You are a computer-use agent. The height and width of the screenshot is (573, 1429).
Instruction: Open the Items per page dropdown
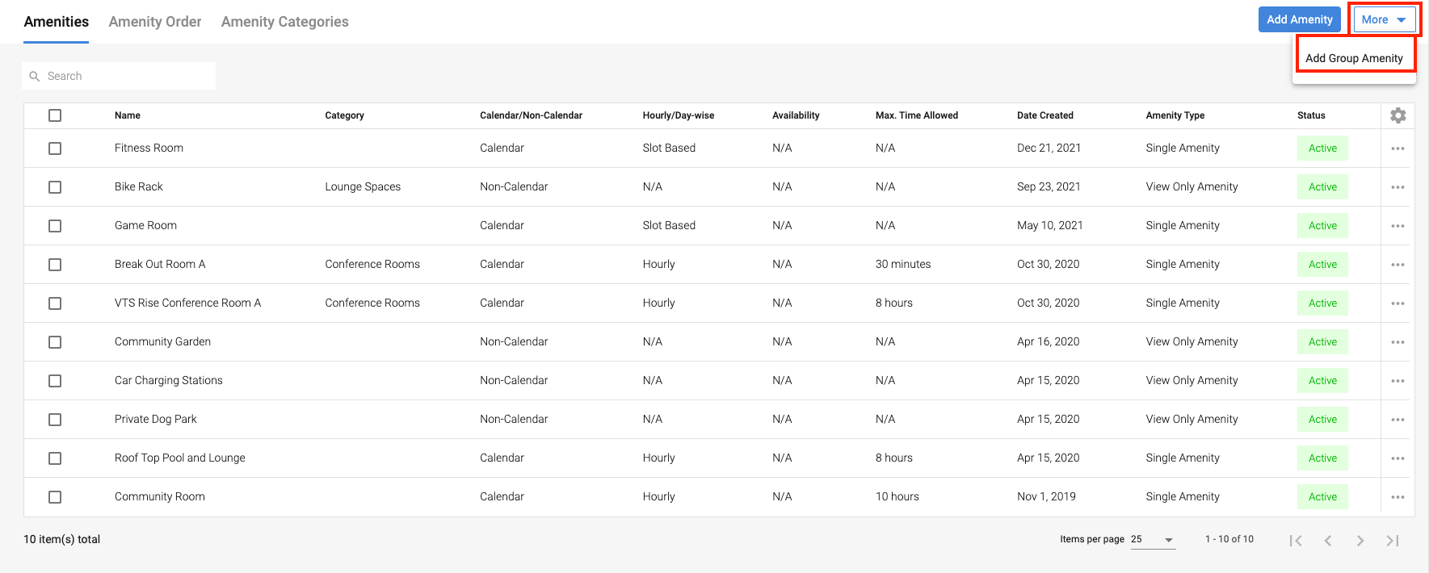[x=1153, y=540]
